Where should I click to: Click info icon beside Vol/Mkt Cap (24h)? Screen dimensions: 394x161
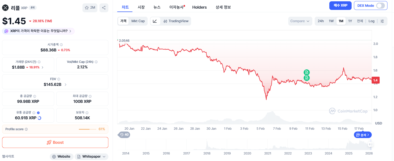(x=96, y=62)
